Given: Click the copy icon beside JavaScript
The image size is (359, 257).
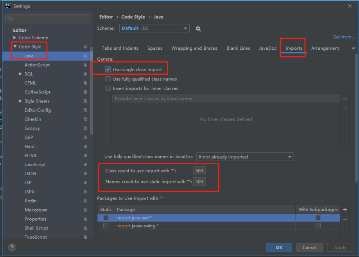Looking at the screenshot, I should 85,164.
